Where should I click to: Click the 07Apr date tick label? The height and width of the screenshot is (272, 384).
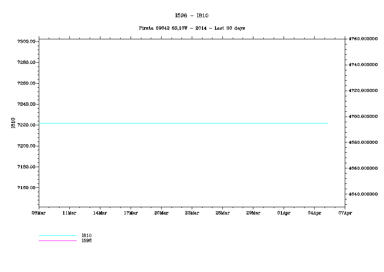click(x=345, y=213)
